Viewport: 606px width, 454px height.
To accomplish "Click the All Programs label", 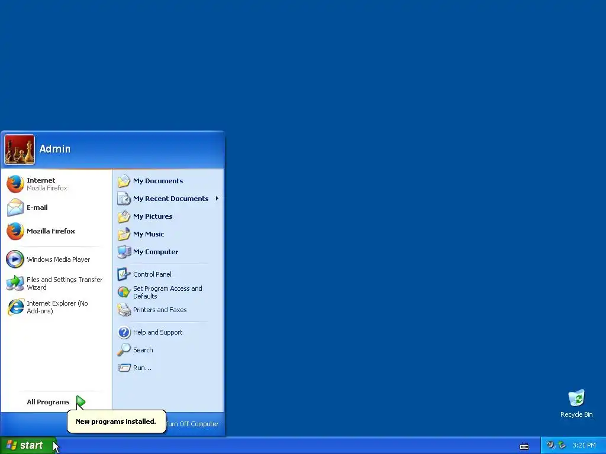I will 49,402.
